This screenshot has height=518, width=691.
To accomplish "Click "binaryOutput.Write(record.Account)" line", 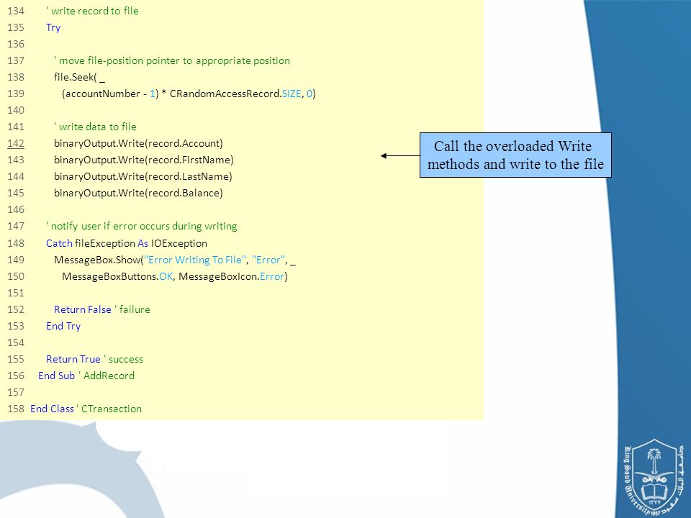I will [x=138, y=144].
